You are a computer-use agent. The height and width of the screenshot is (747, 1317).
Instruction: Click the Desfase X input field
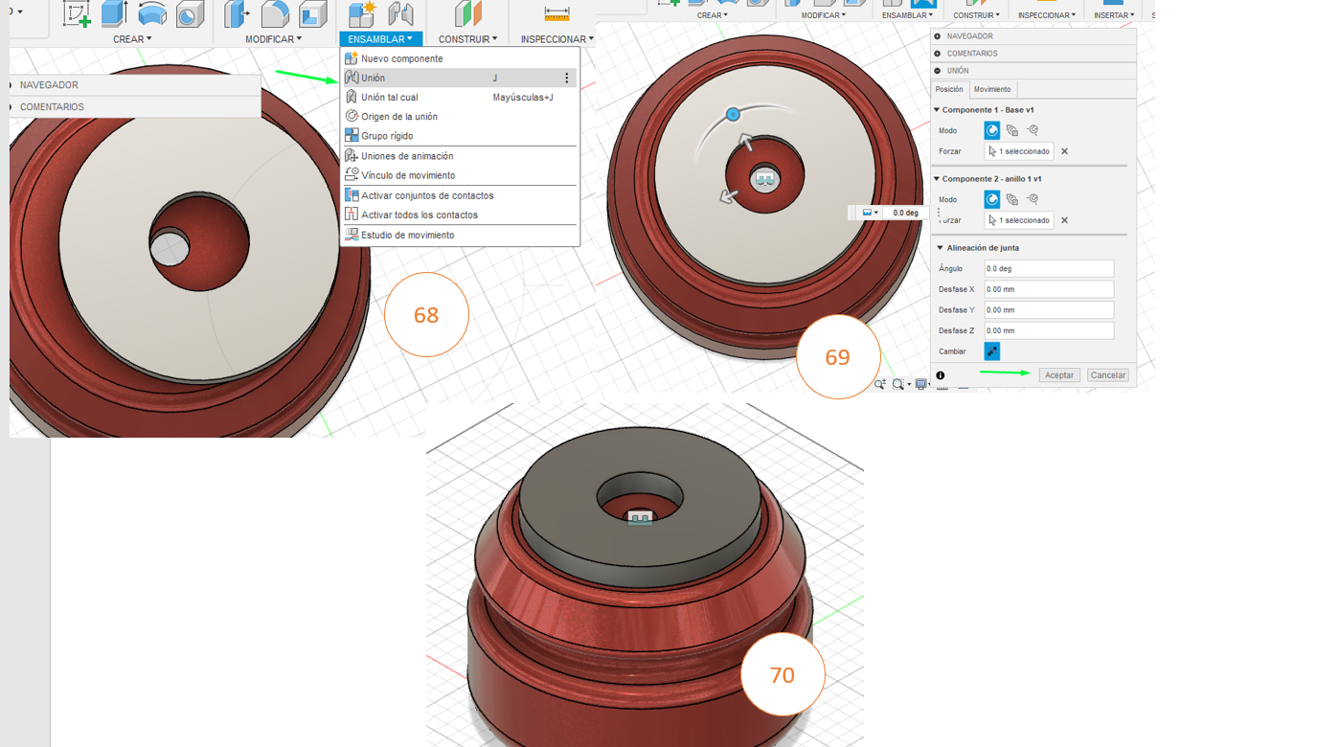1049,289
